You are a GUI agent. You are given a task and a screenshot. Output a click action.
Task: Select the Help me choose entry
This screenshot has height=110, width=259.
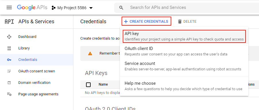click(184, 86)
